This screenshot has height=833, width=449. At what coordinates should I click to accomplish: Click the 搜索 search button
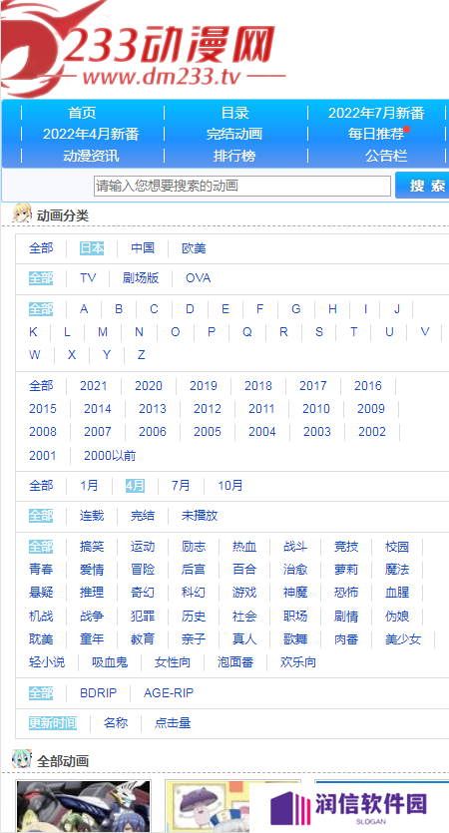pos(423,186)
